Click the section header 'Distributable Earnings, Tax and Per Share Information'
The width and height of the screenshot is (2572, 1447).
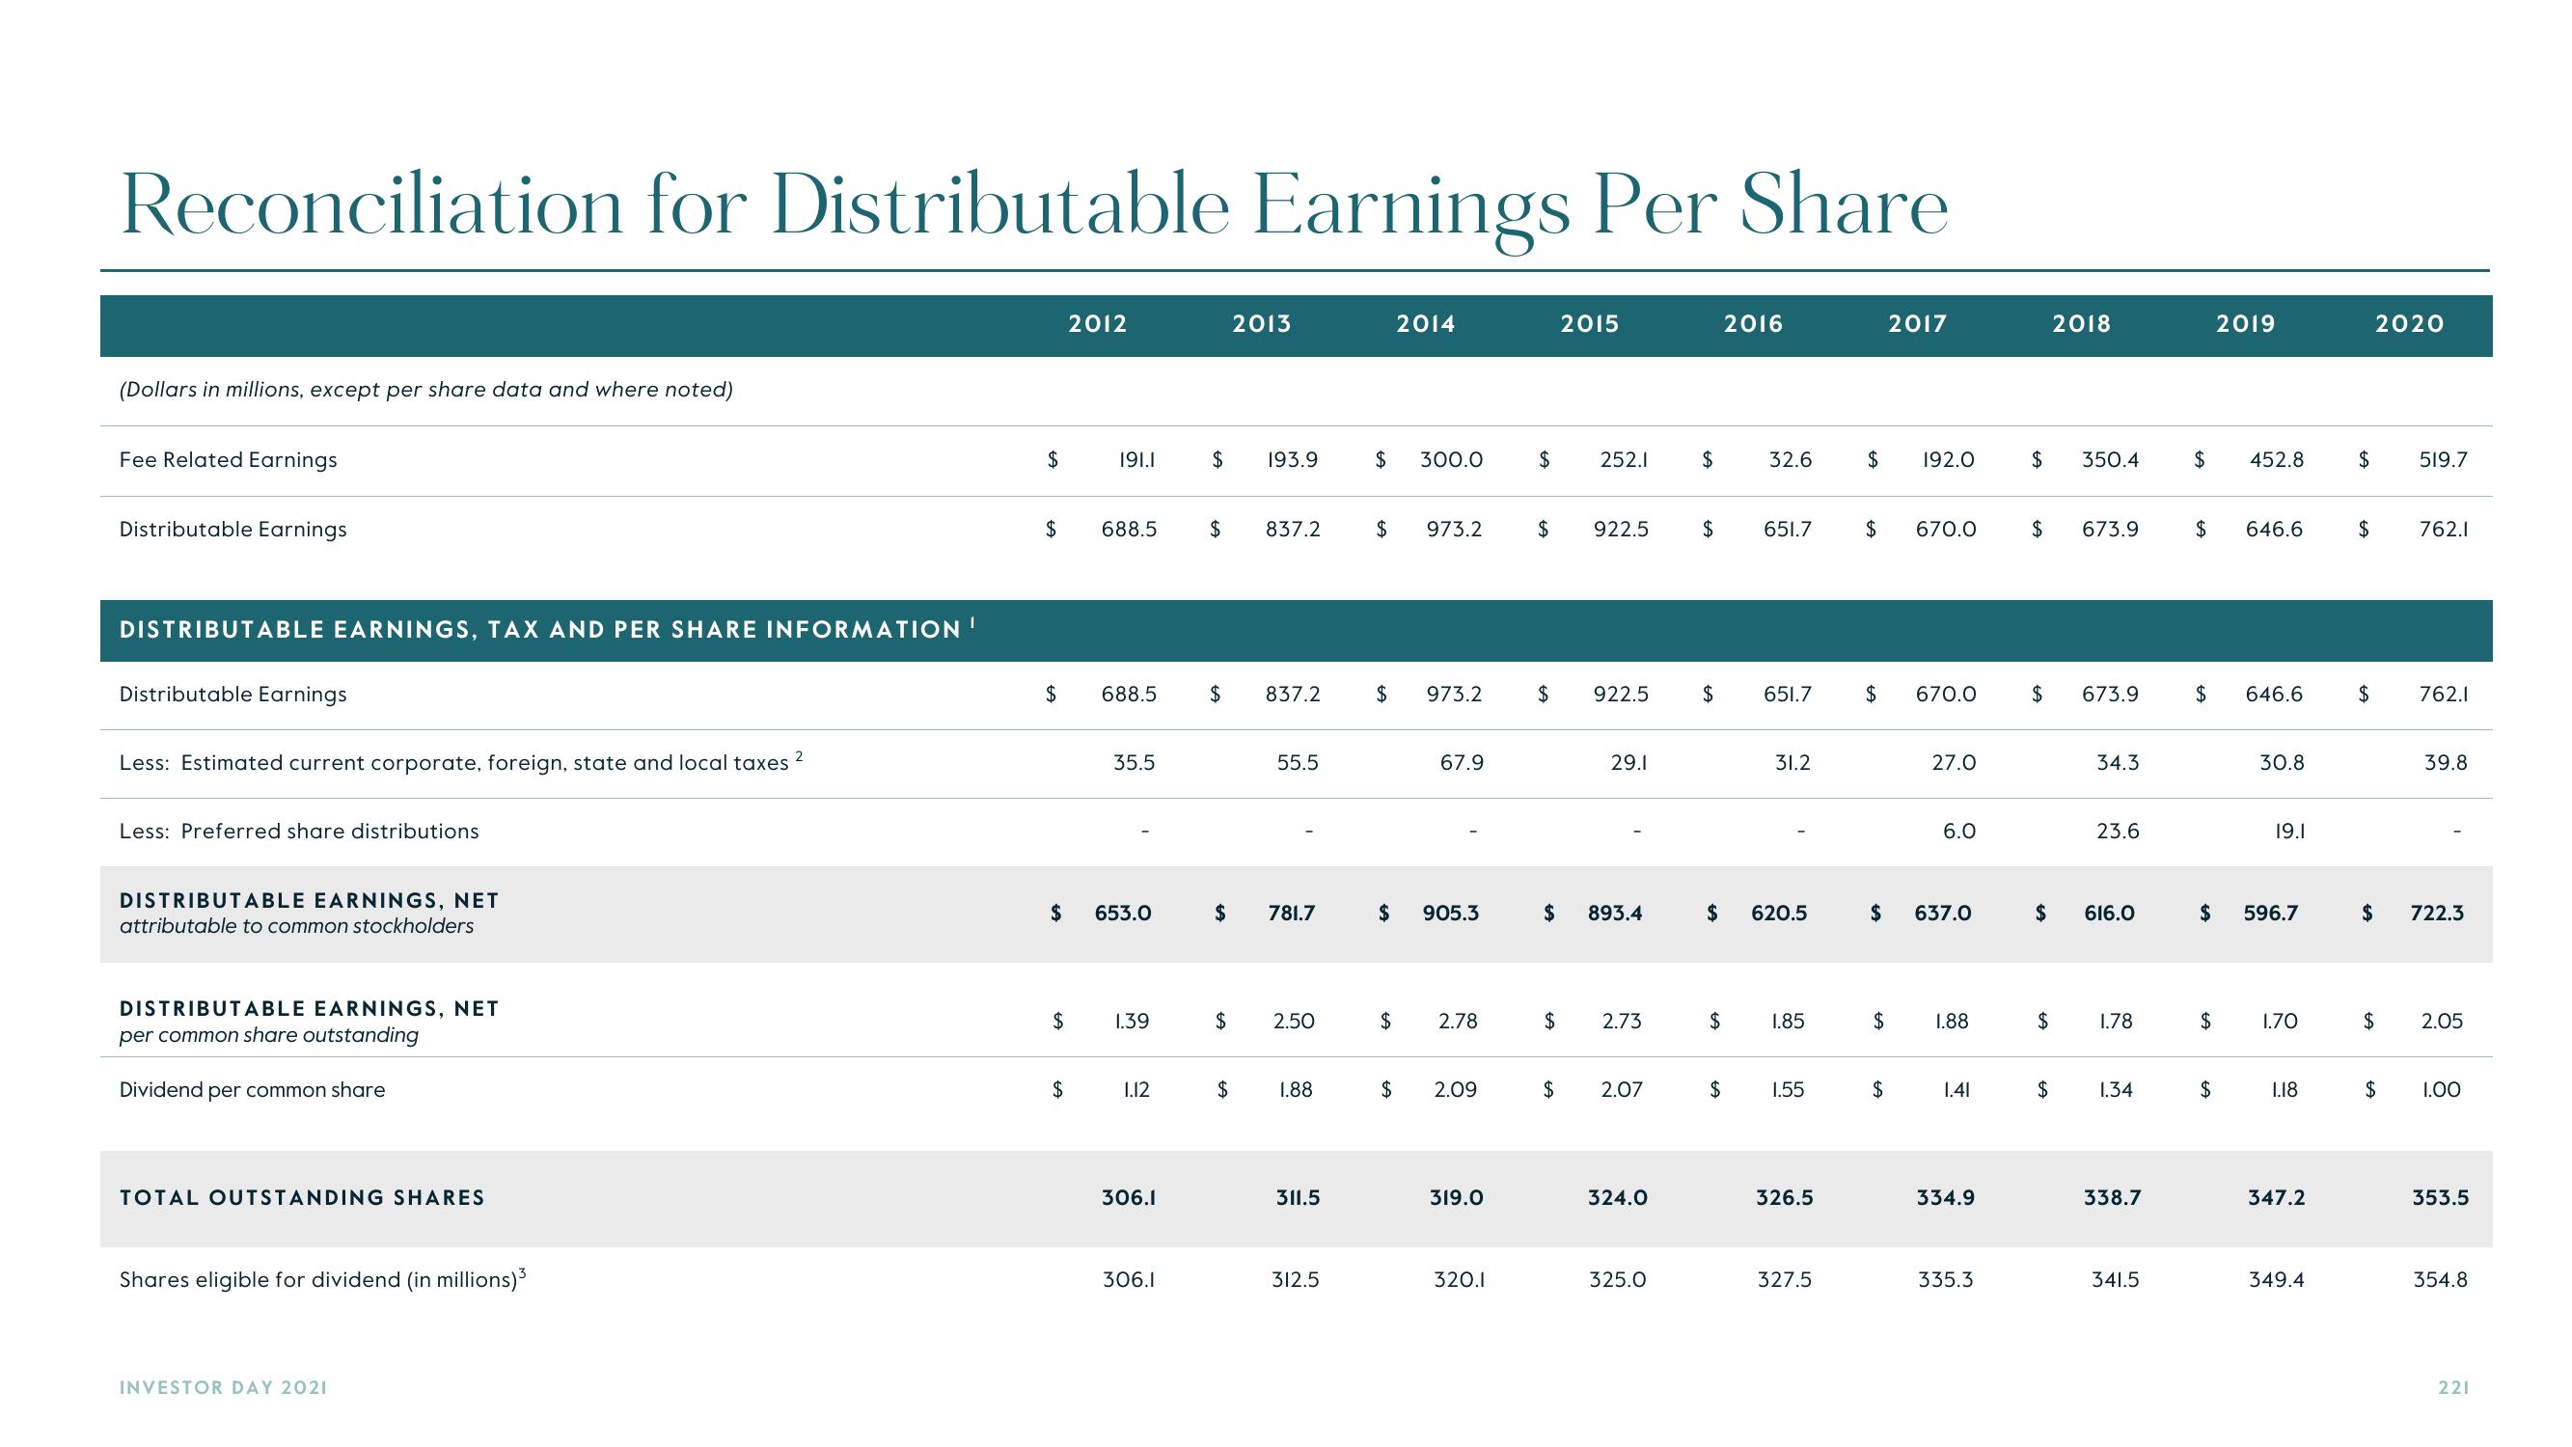pyautogui.click(x=546, y=629)
